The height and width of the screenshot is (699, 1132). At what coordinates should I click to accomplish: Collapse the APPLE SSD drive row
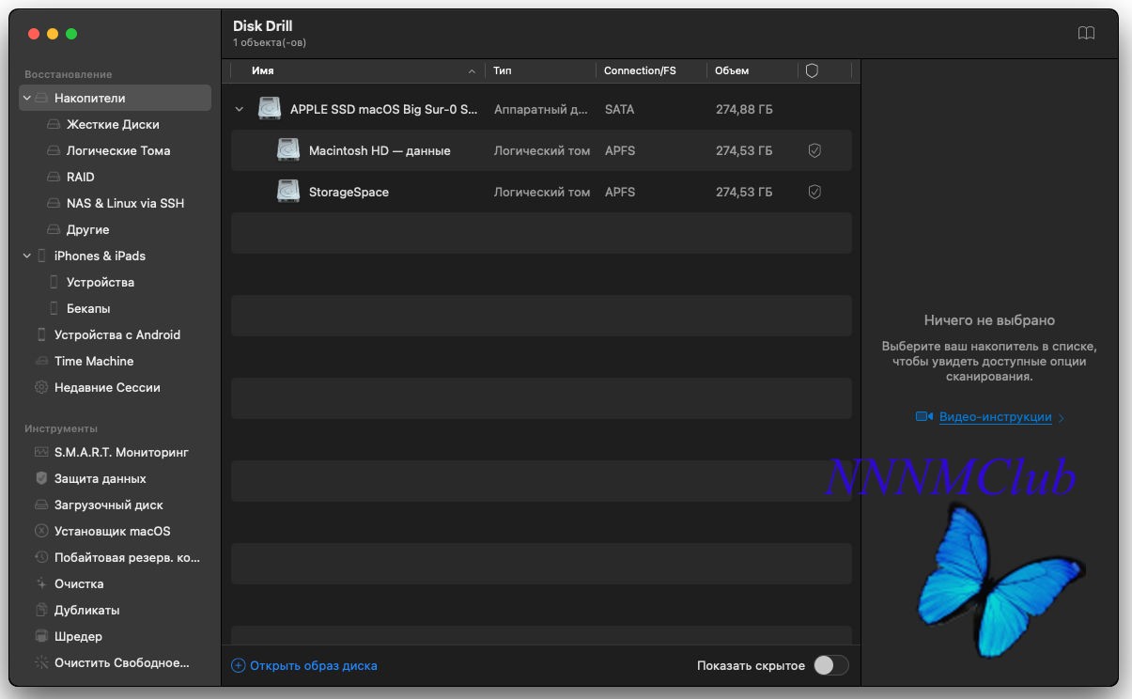(x=240, y=109)
